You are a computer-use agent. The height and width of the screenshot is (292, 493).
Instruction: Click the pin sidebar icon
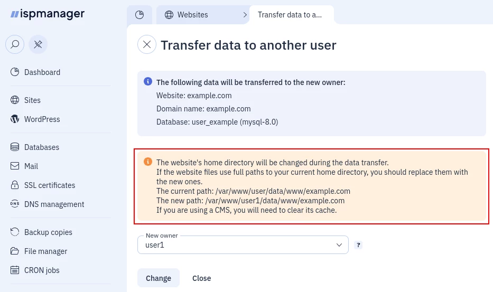[x=38, y=44]
